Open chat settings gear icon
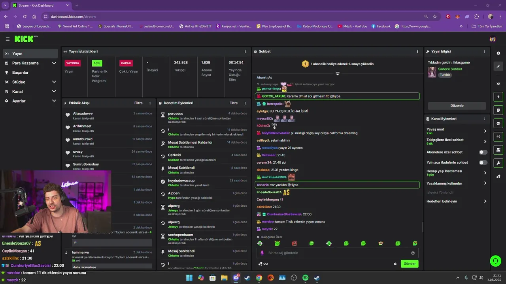Image resolution: width=506 pixels, height=284 pixels. point(395,264)
